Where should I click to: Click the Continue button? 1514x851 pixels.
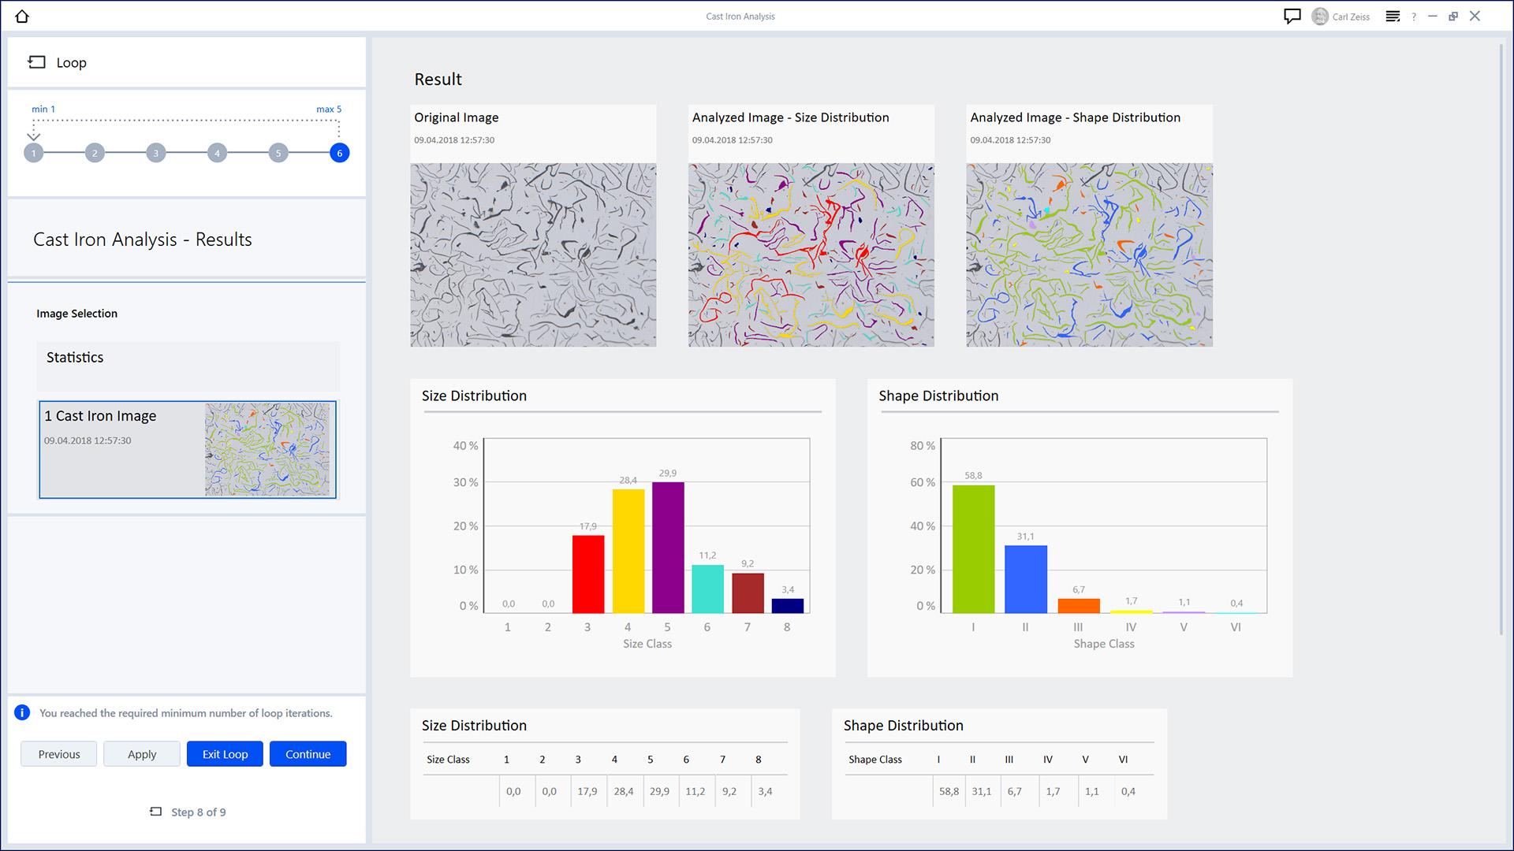click(x=308, y=753)
